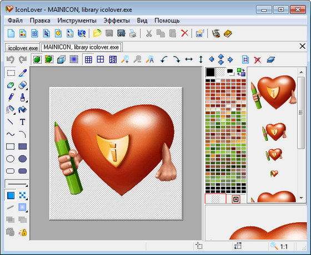The image size is (311, 255).
Task: Select the largest heart icon thumbnail
Action: point(274,92)
